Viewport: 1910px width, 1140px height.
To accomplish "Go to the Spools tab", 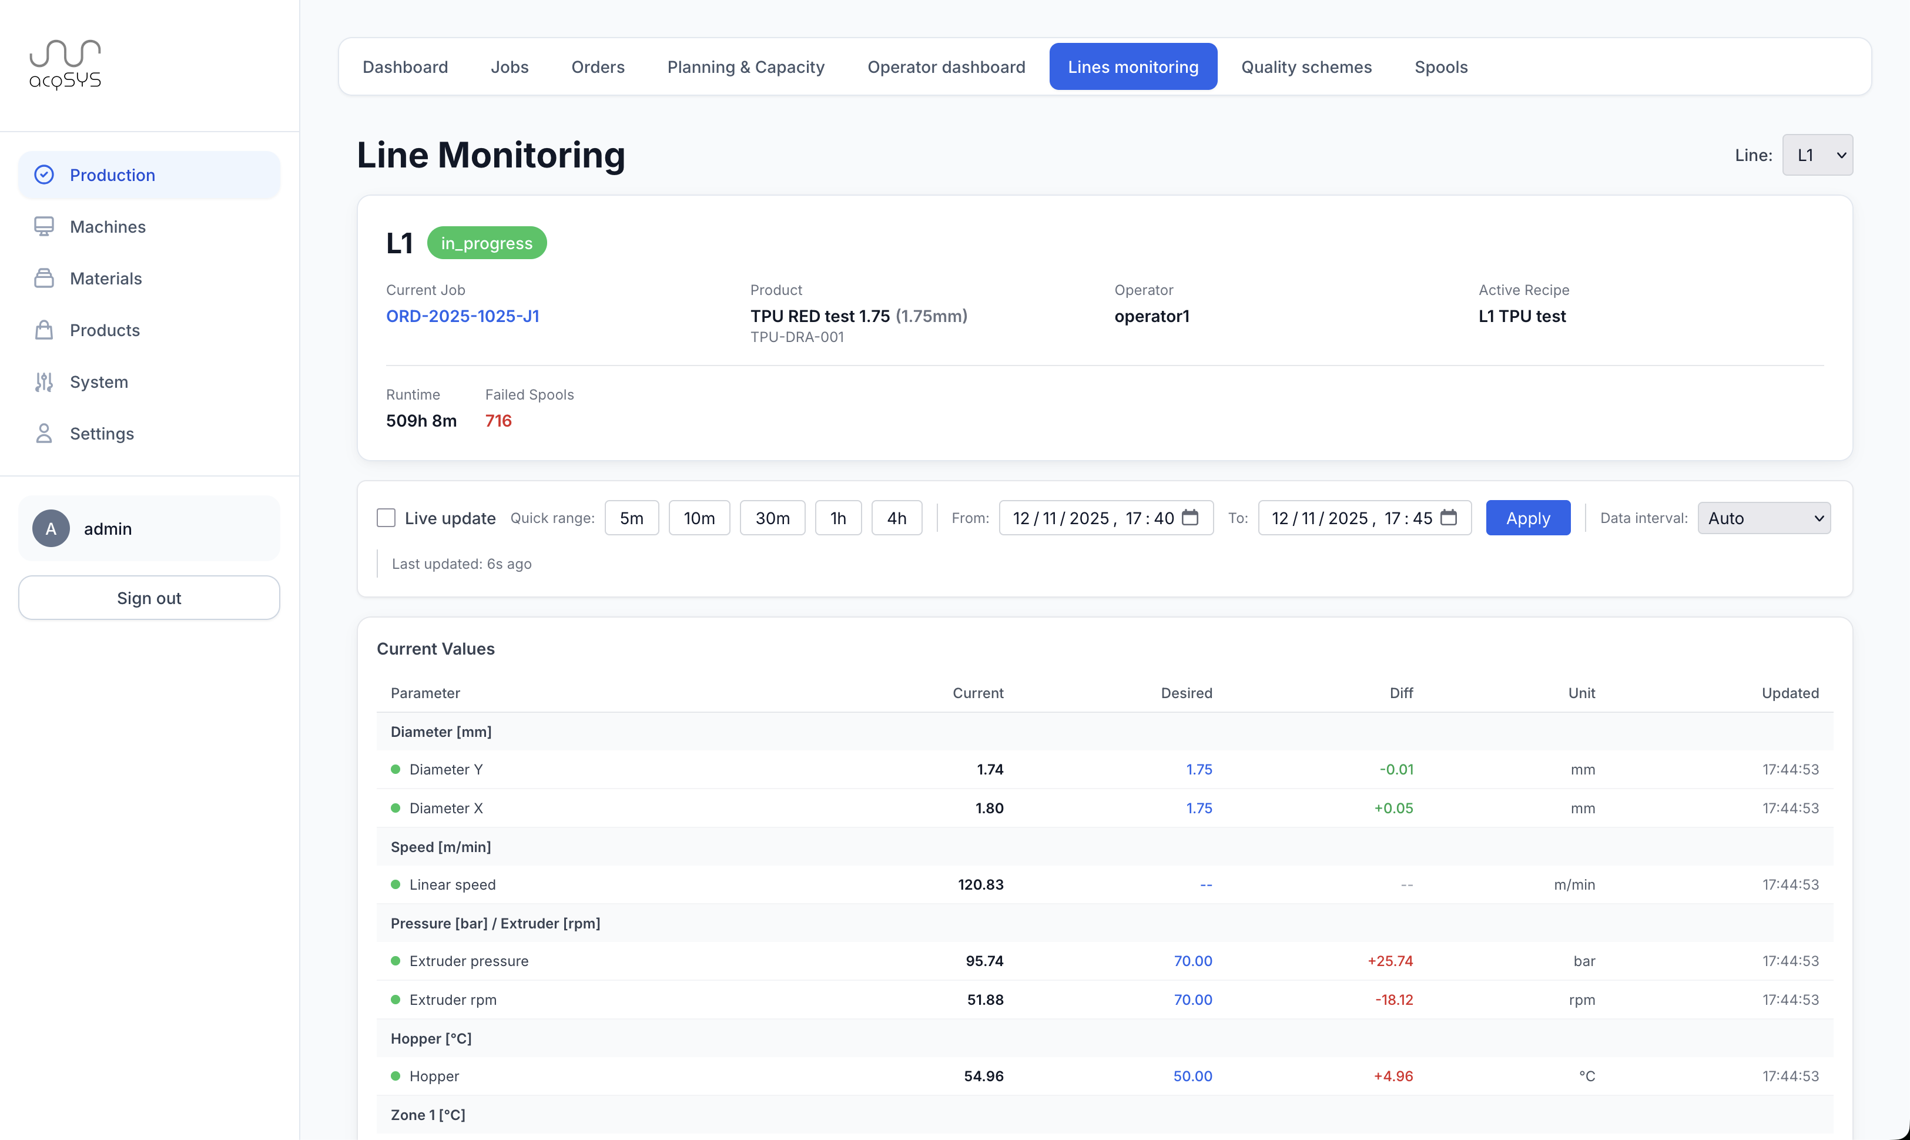I will coord(1440,67).
